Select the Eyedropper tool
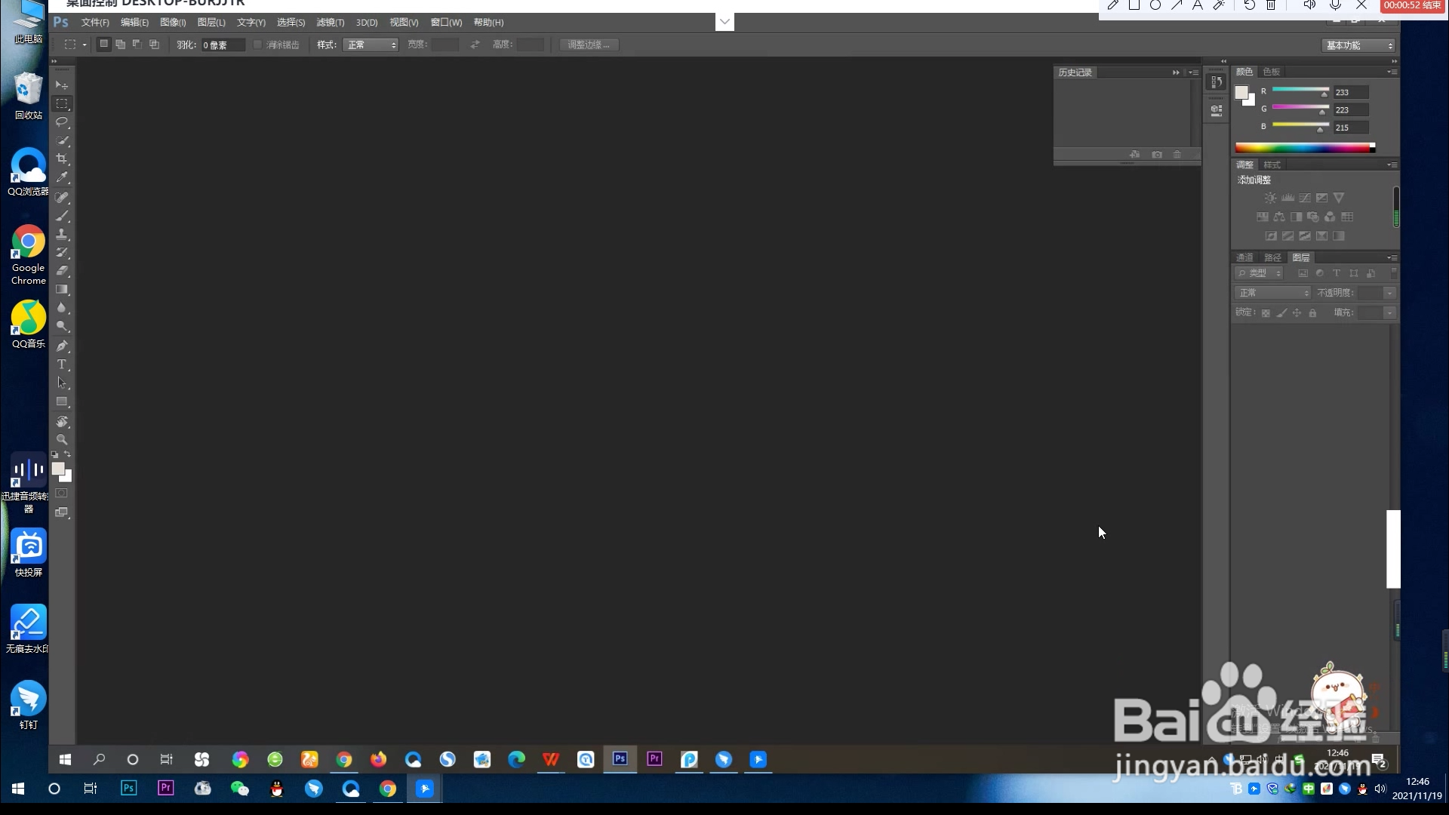This screenshot has width=1449, height=815. [x=62, y=177]
